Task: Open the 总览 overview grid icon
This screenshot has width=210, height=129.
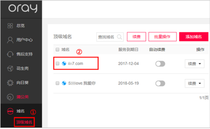Action: coord(10,26)
